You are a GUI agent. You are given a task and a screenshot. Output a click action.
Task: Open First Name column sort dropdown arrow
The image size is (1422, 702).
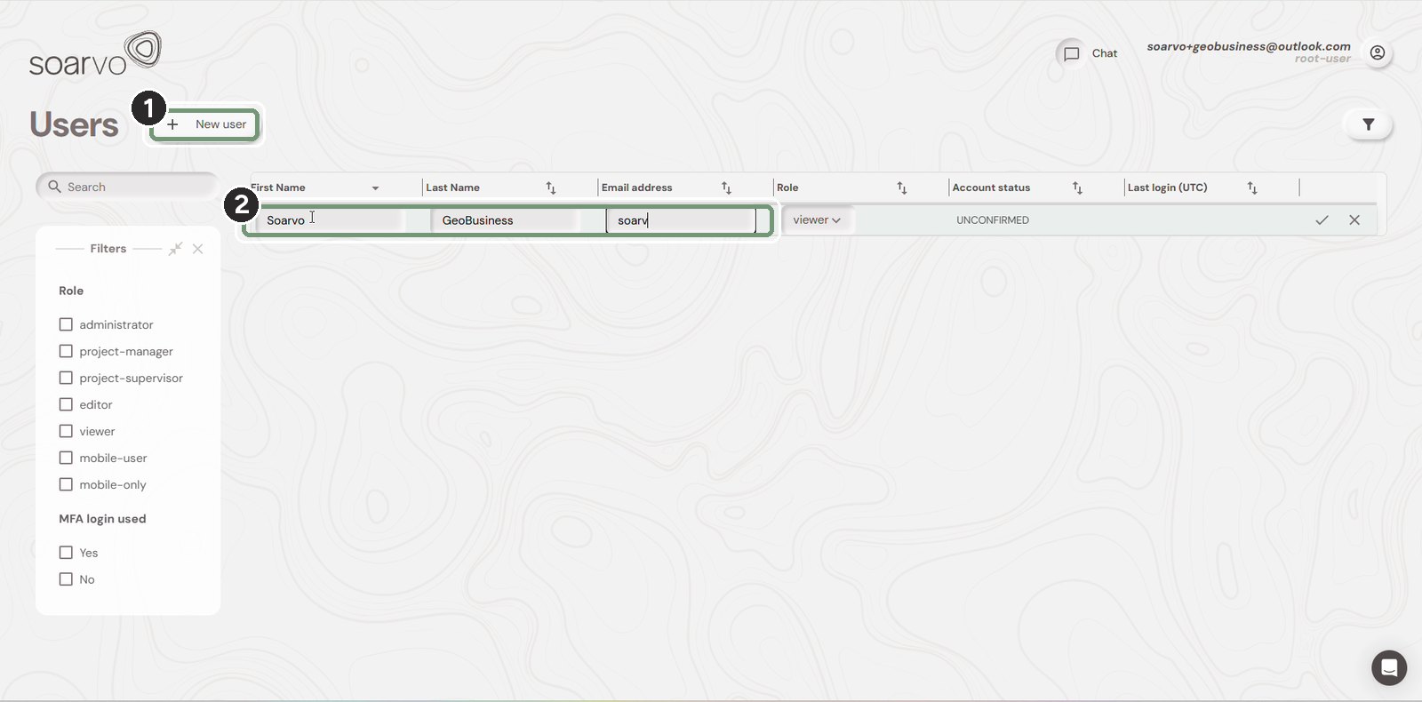375,188
